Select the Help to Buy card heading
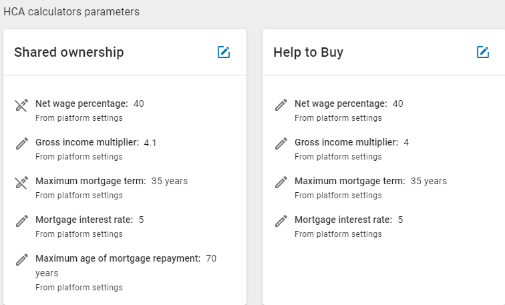Image resolution: width=505 pixels, height=305 pixels. [x=308, y=52]
